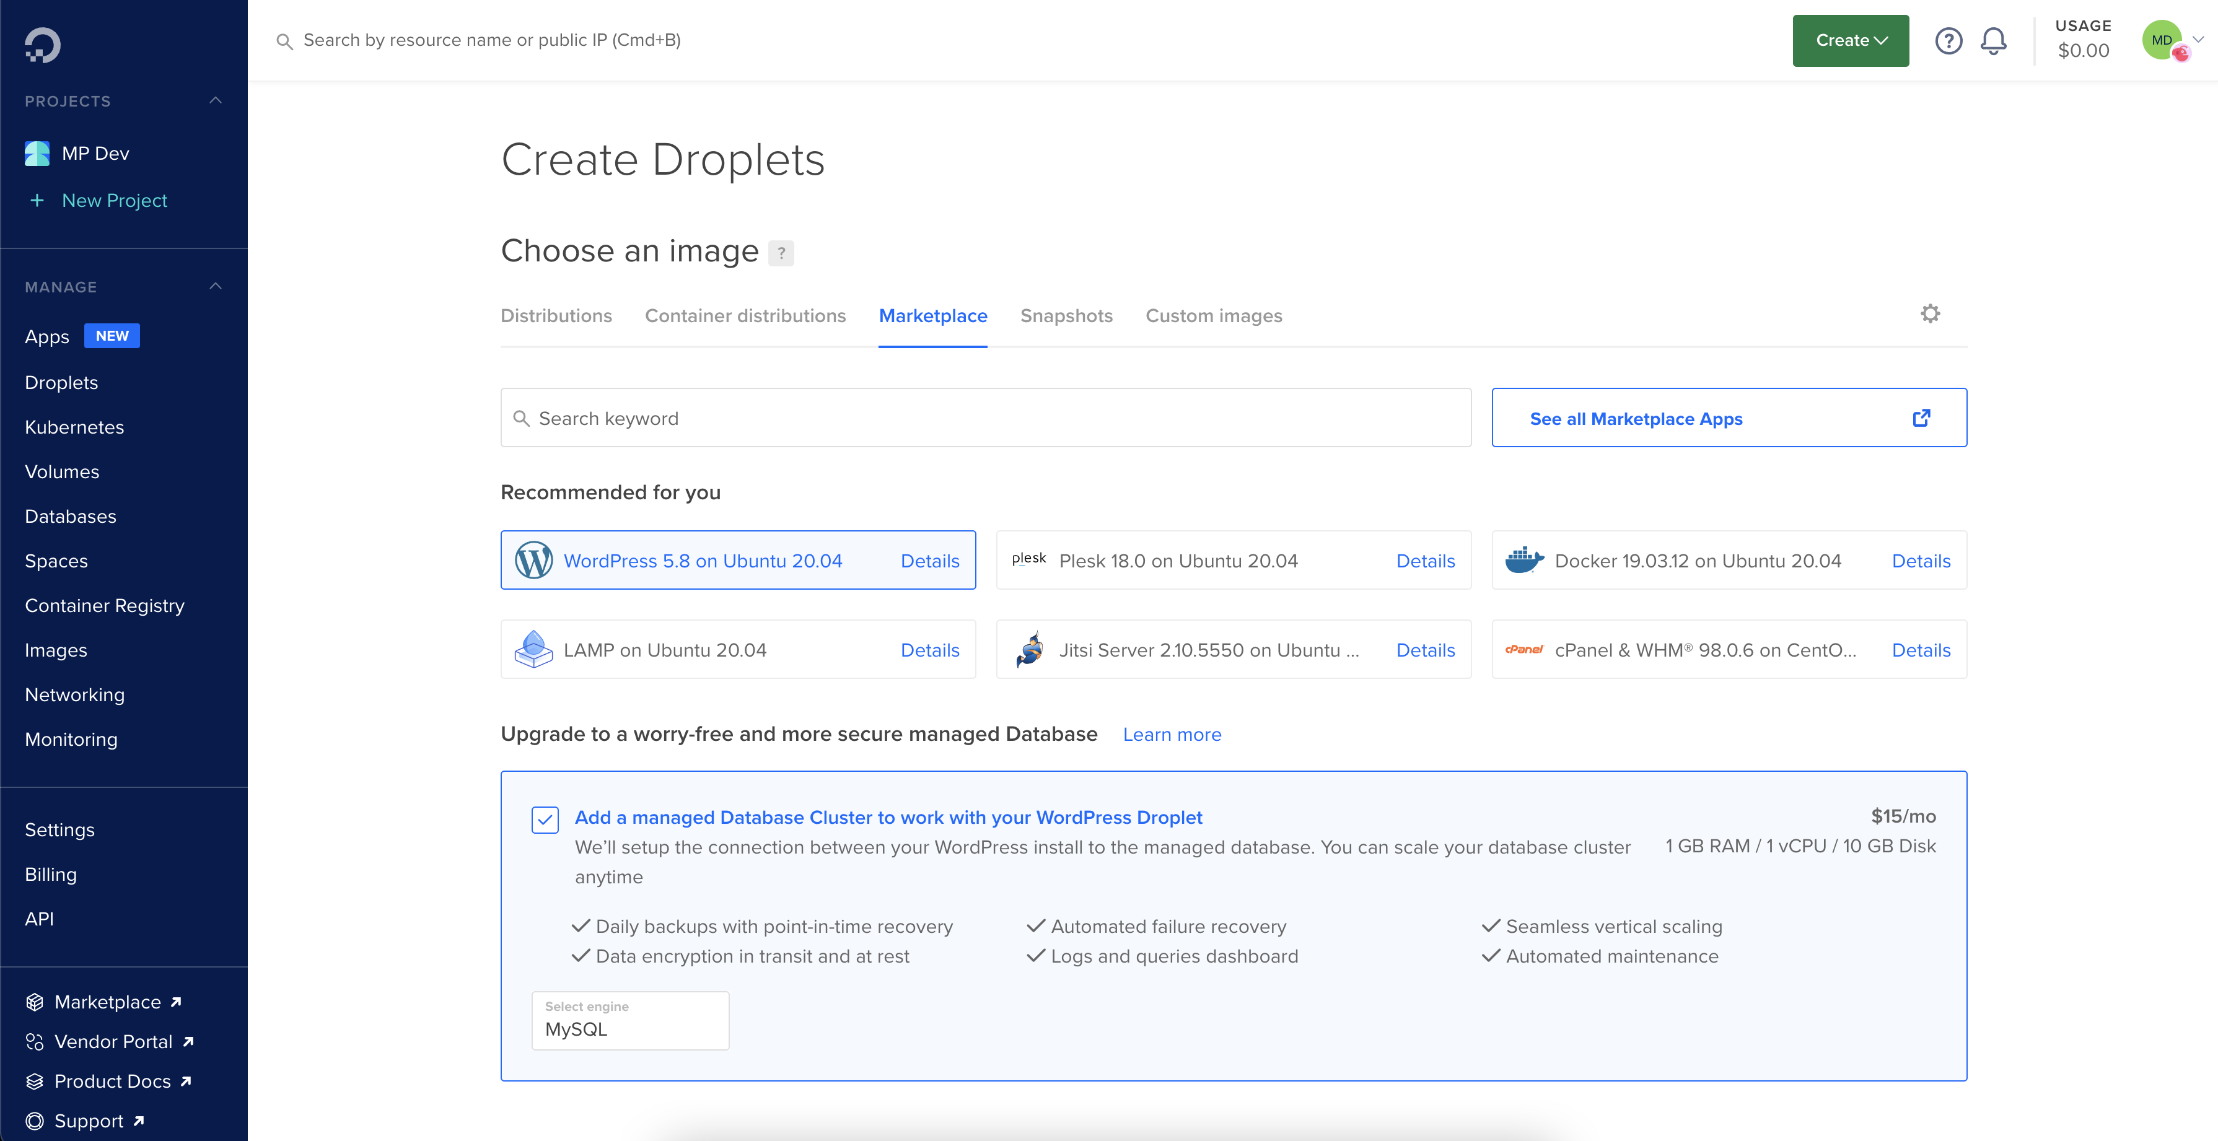
Task: Open Container Registry in the sidebar
Action: pyautogui.click(x=104, y=605)
